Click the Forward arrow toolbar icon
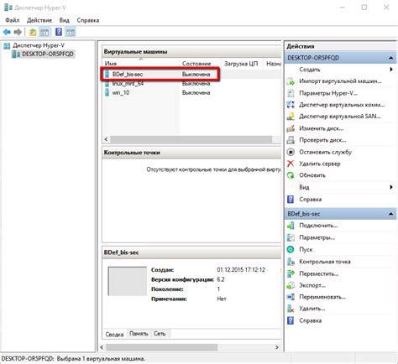This screenshot has width=398, height=364. click(18, 32)
